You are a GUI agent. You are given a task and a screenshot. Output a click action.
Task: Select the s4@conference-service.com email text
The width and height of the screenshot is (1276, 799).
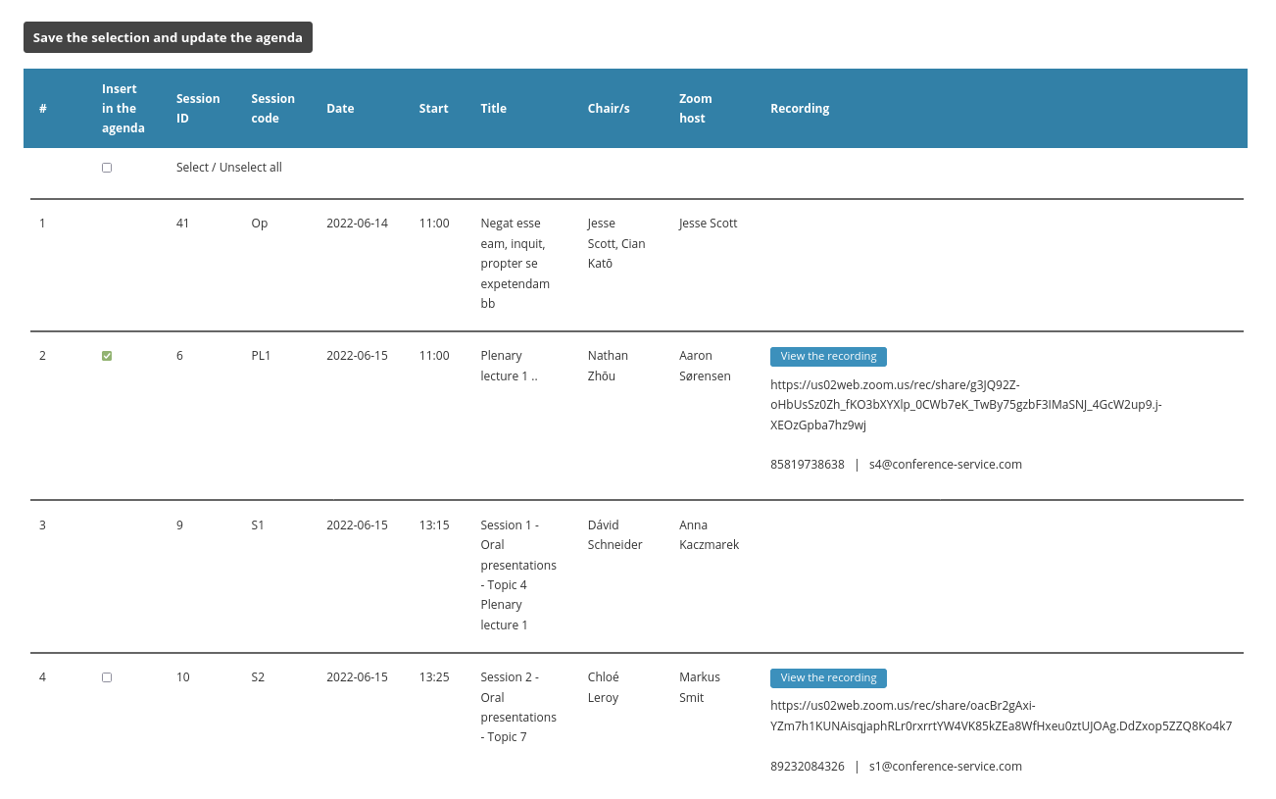point(945,465)
